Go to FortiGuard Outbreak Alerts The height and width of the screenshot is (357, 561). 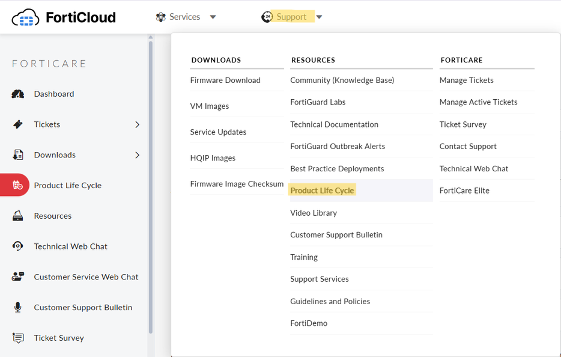(x=338, y=146)
